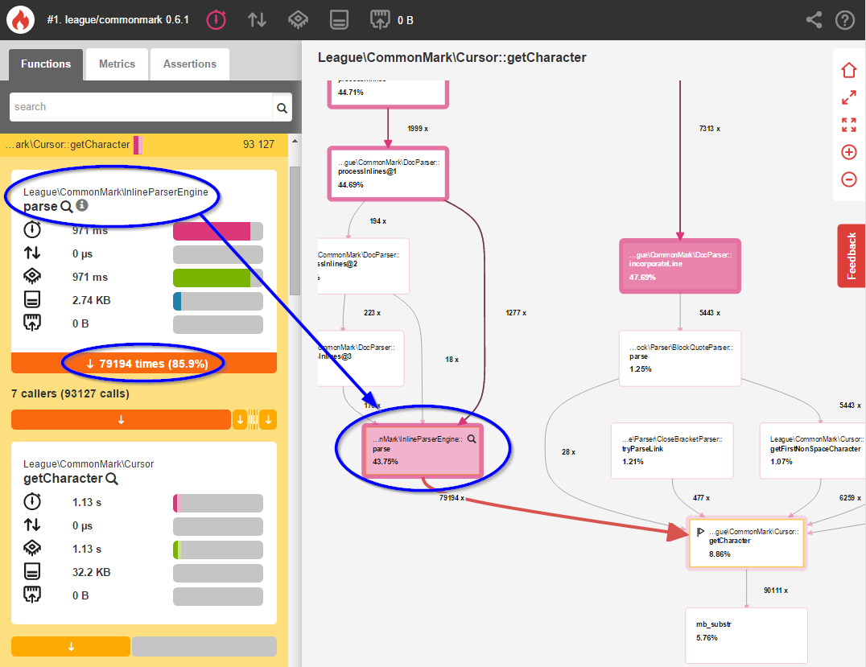Click the memory icon in getCharacter card
Viewport: 866px width, 667px height.
pyautogui.click(x=32, y=571)
